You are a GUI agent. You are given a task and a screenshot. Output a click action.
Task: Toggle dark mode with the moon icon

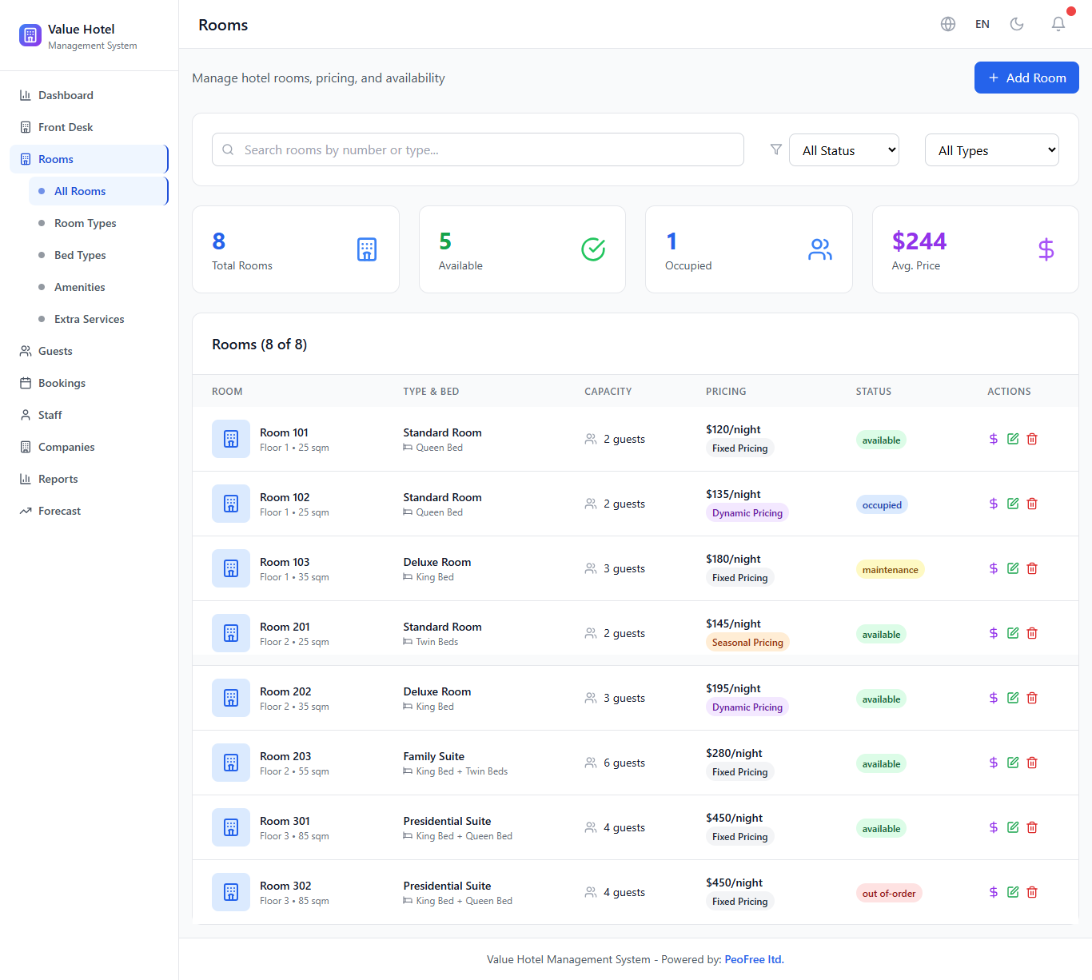[1017, 24]
